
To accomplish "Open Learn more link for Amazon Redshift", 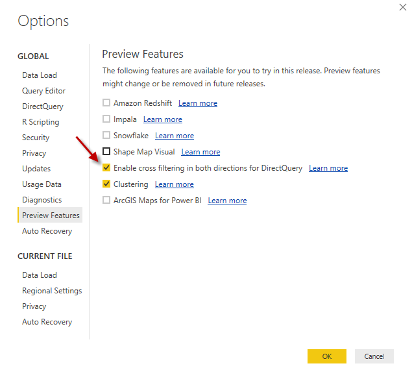I will [198, 103].
